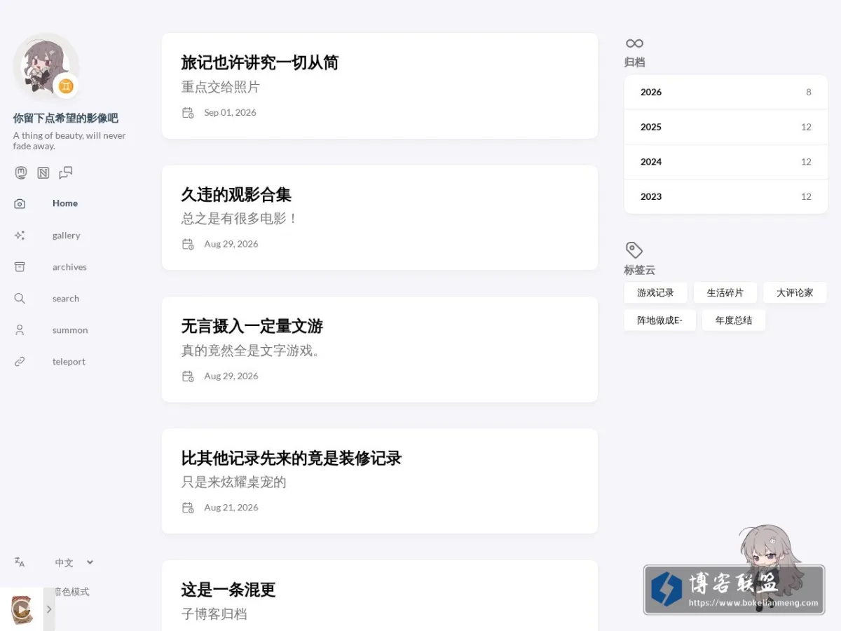Open the search nav label

click(66, 299)
